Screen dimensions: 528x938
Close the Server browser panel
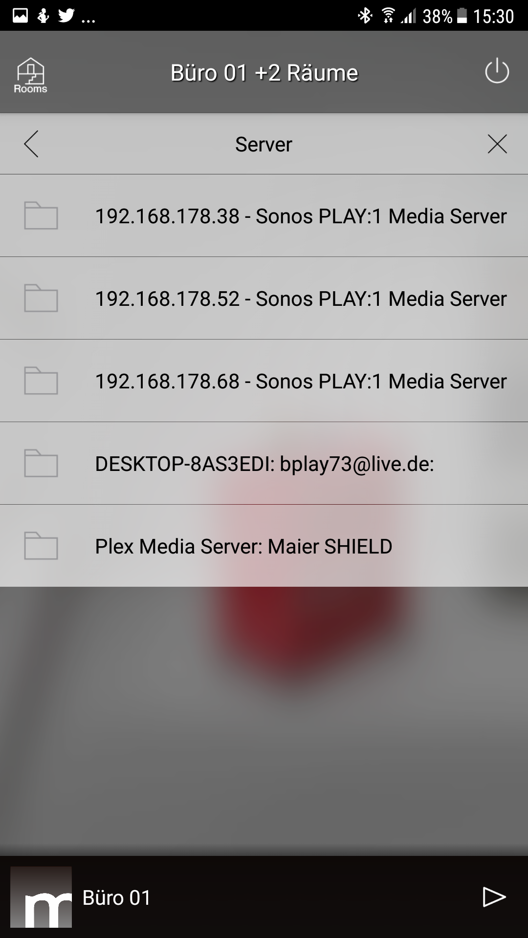click(497, 144)
